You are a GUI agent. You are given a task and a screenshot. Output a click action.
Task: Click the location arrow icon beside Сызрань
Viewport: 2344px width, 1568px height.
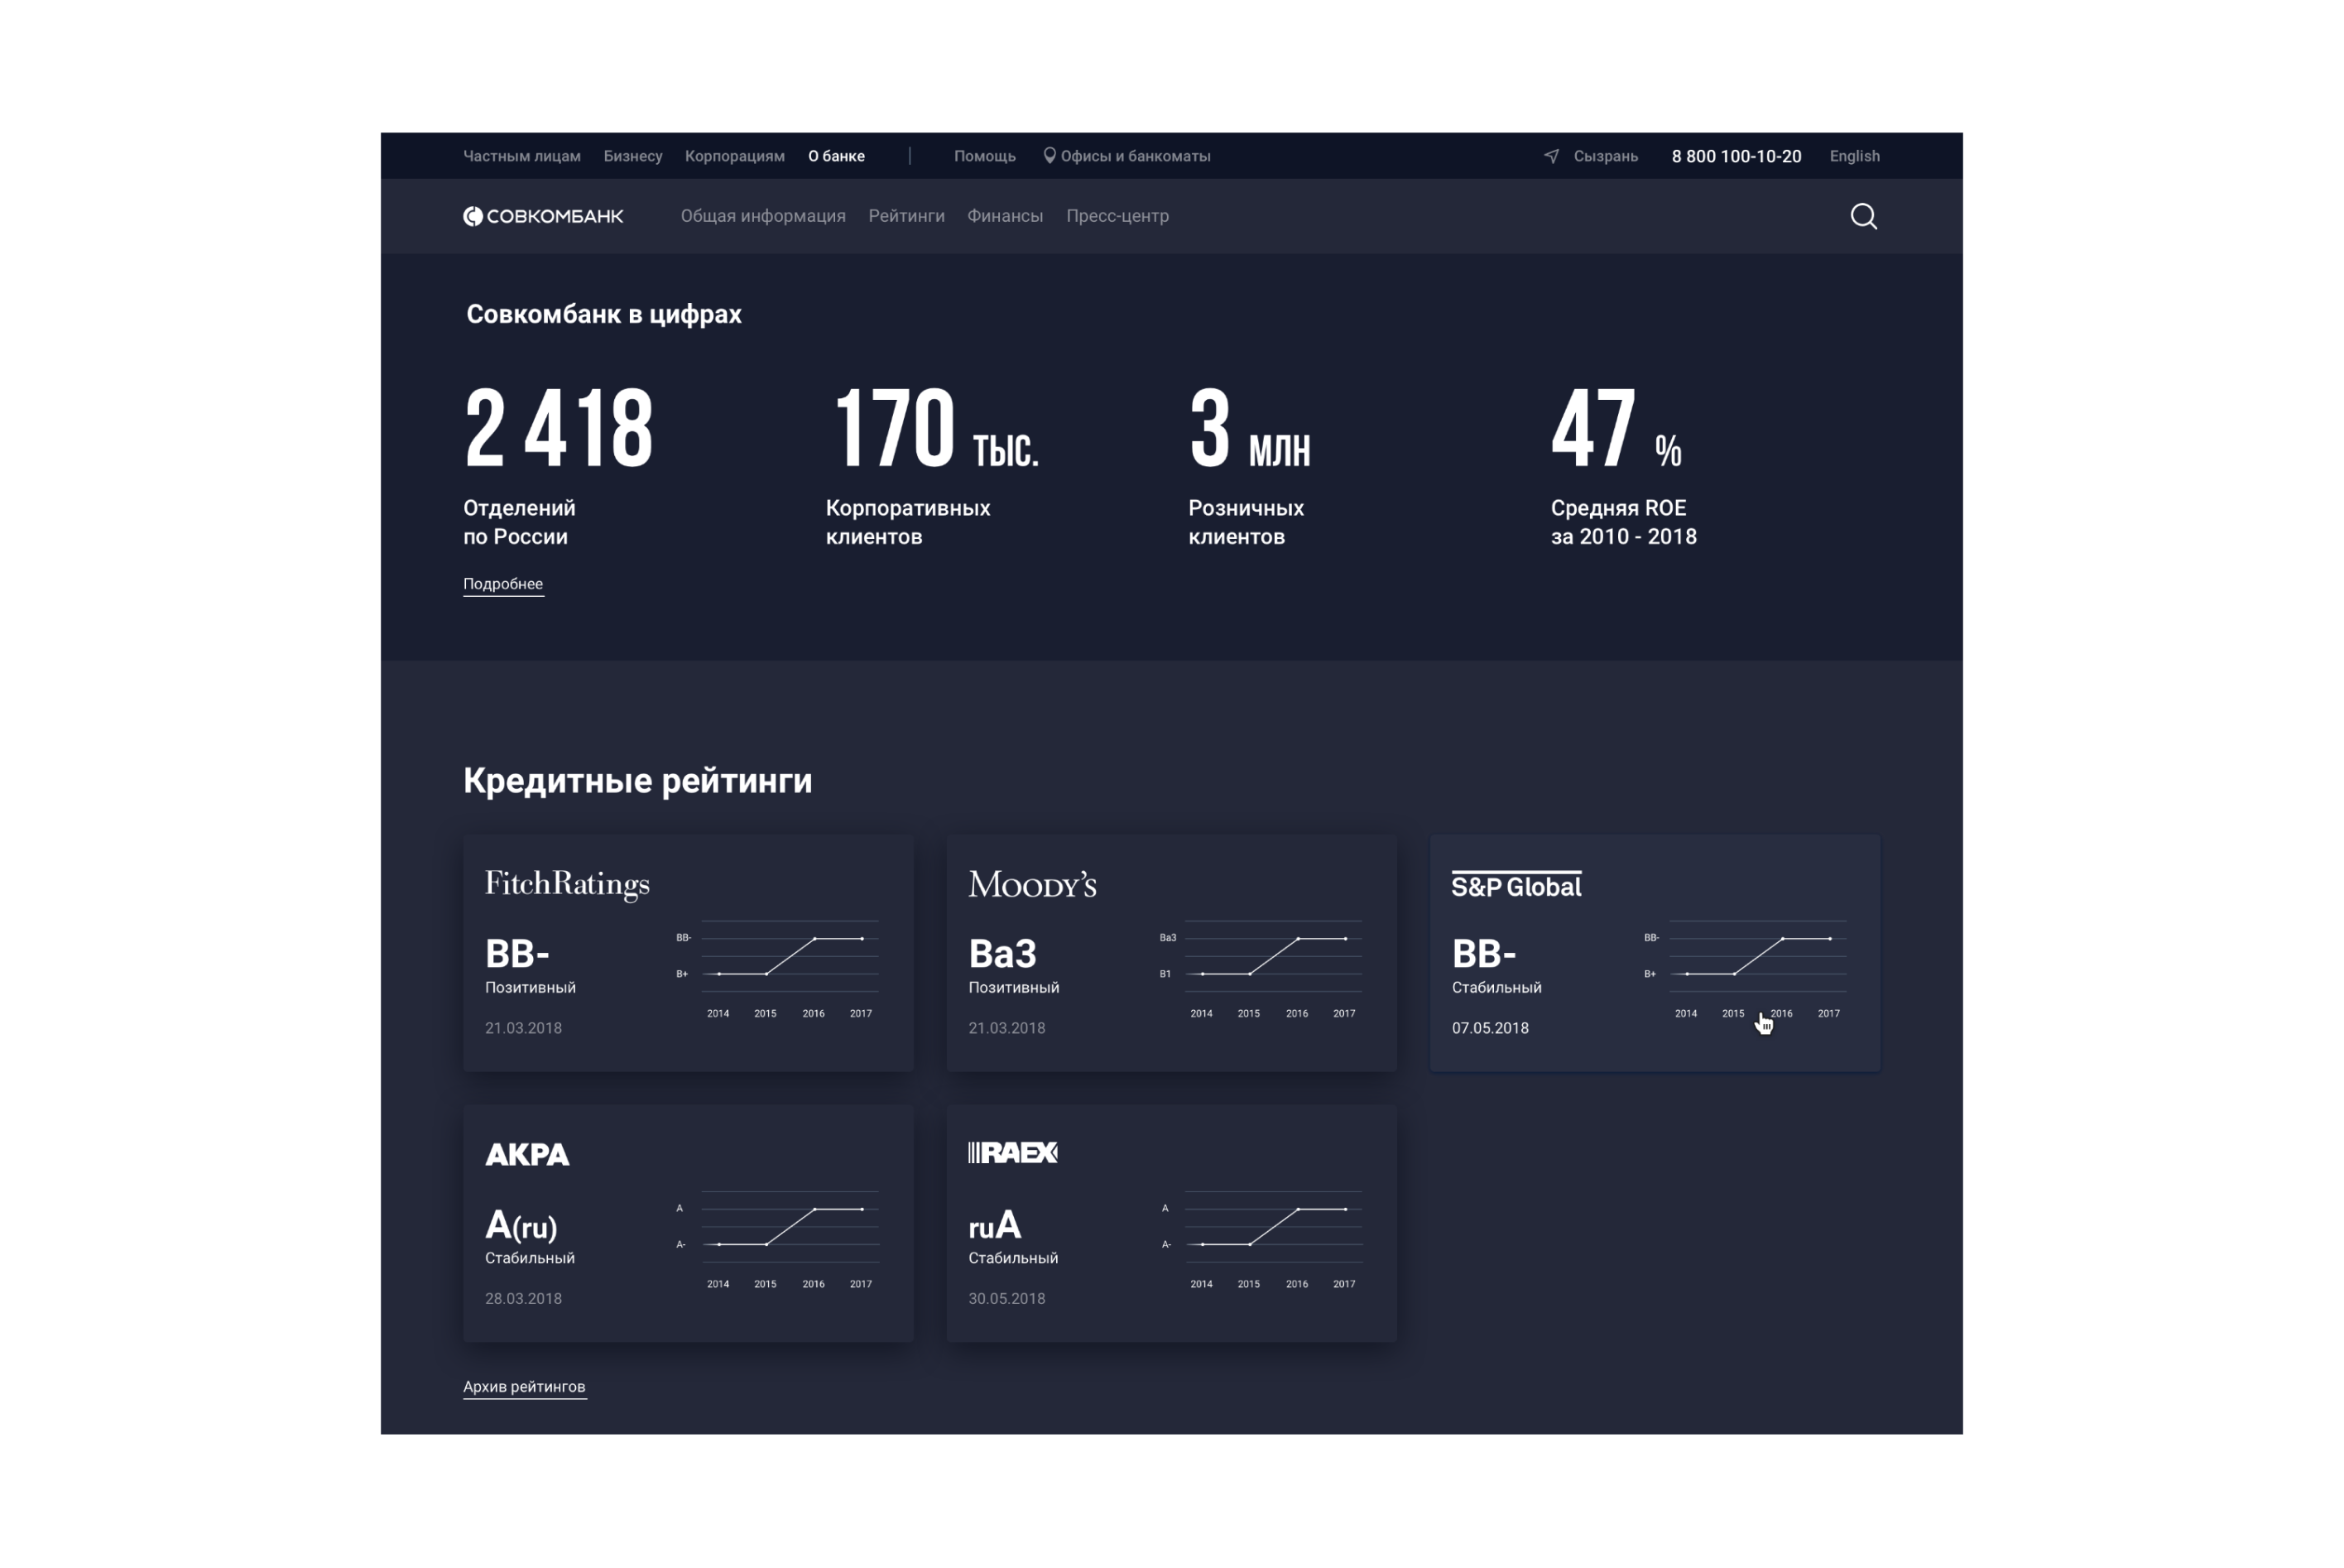(x=1551, y=156)
